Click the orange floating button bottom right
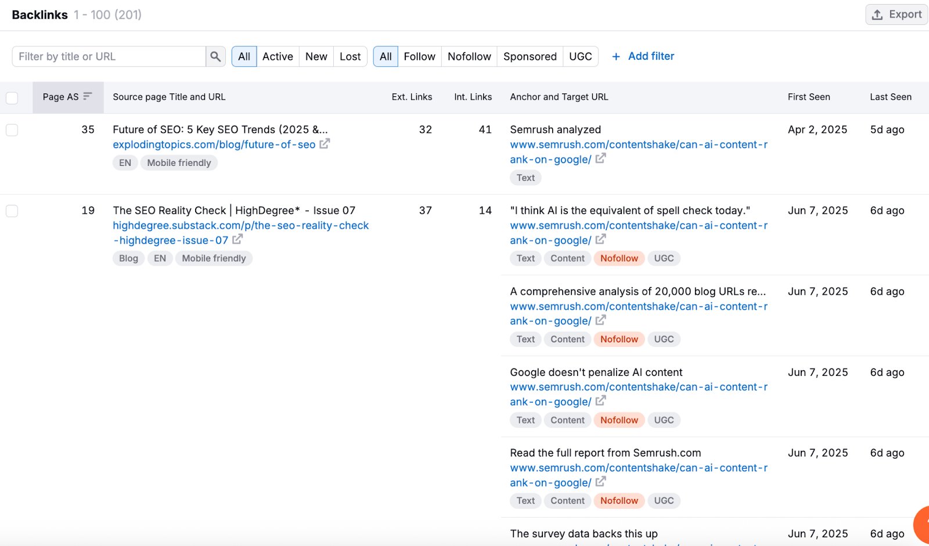This screenshot has width=929, height=546. [x=922, y=525]
